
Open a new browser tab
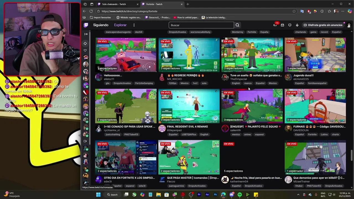pos(188,4)
